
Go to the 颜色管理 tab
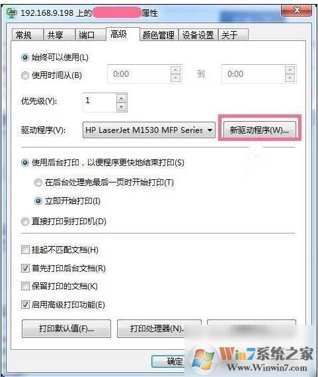[x=159, y=35]
